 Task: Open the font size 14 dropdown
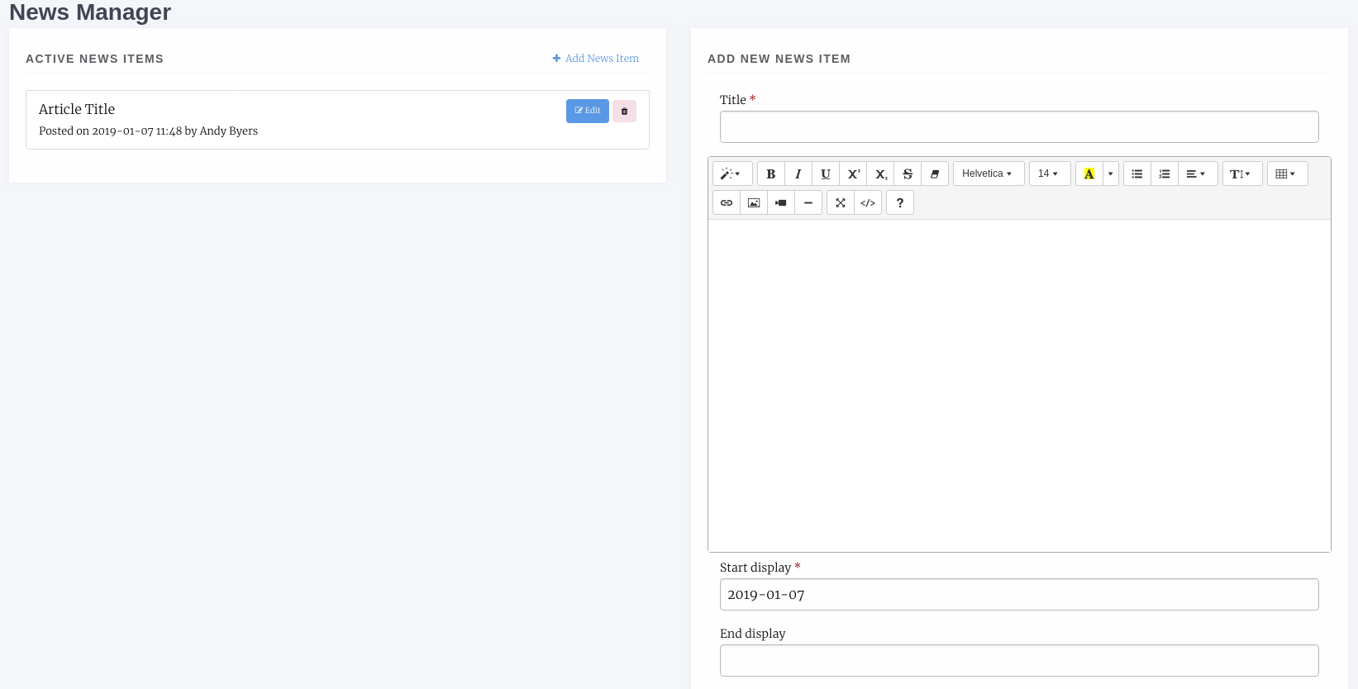point(1049,173)
